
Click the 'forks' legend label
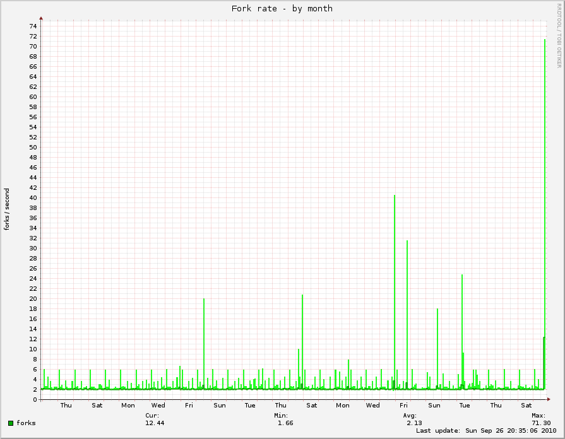26,423
